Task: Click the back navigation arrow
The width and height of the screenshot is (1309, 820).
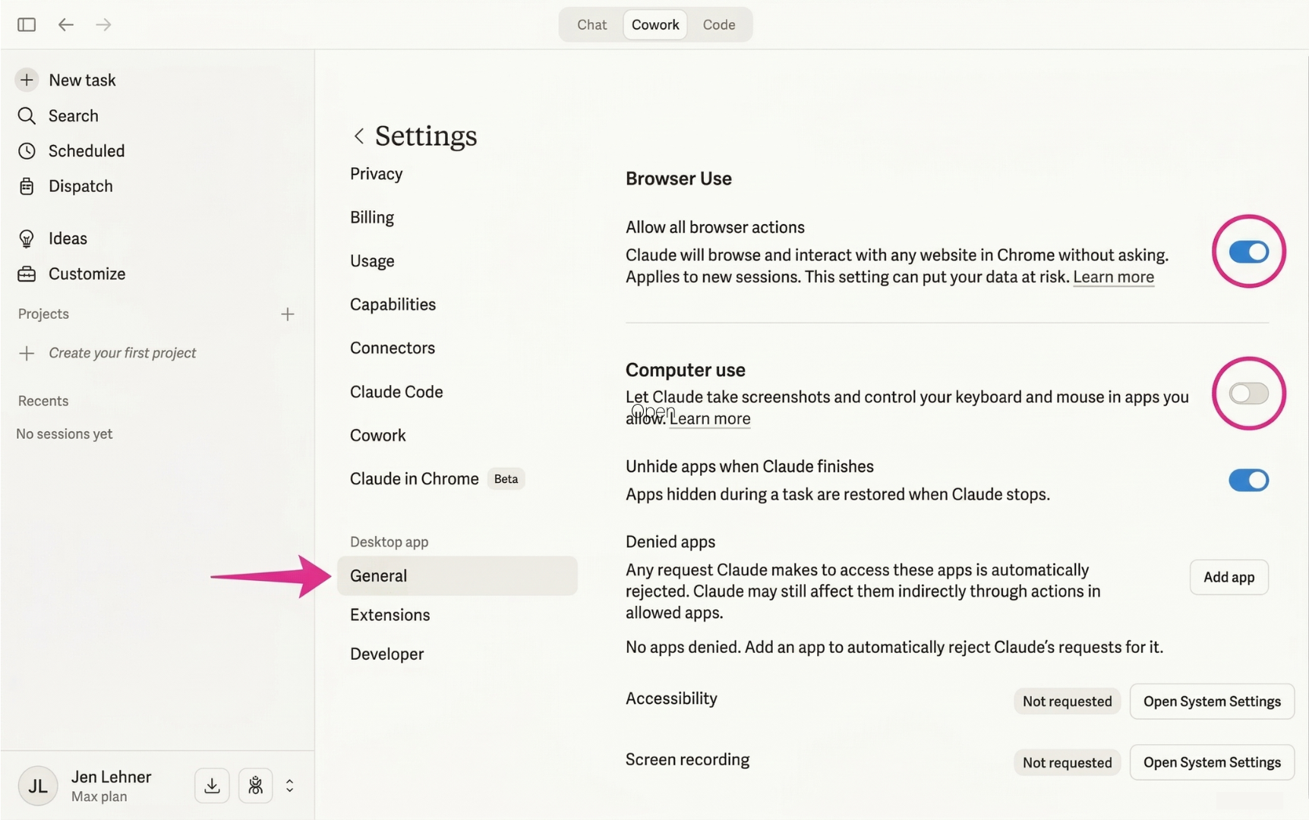Action: [66, 24]
